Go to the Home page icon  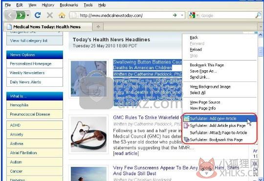[x=62, y=16]
